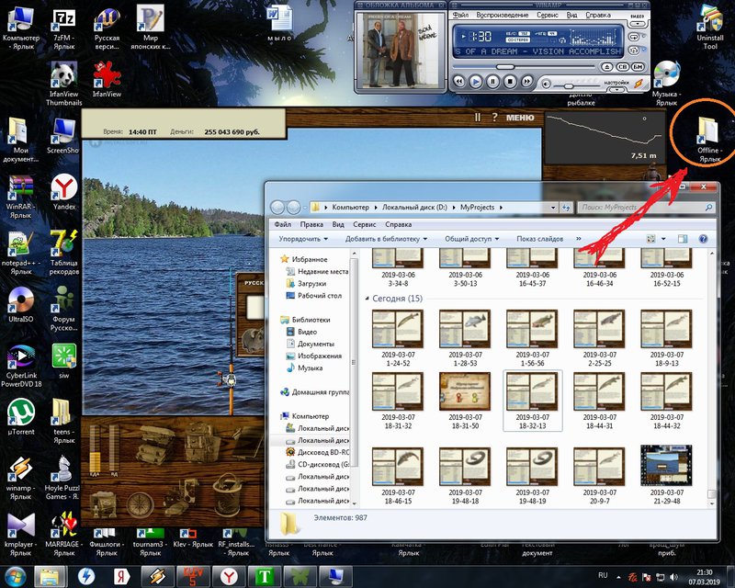Open the notepad++ desktop shortcut
The height and width of the screenshot is (588, 735).
pyautogui.click(x=20, y=254)
